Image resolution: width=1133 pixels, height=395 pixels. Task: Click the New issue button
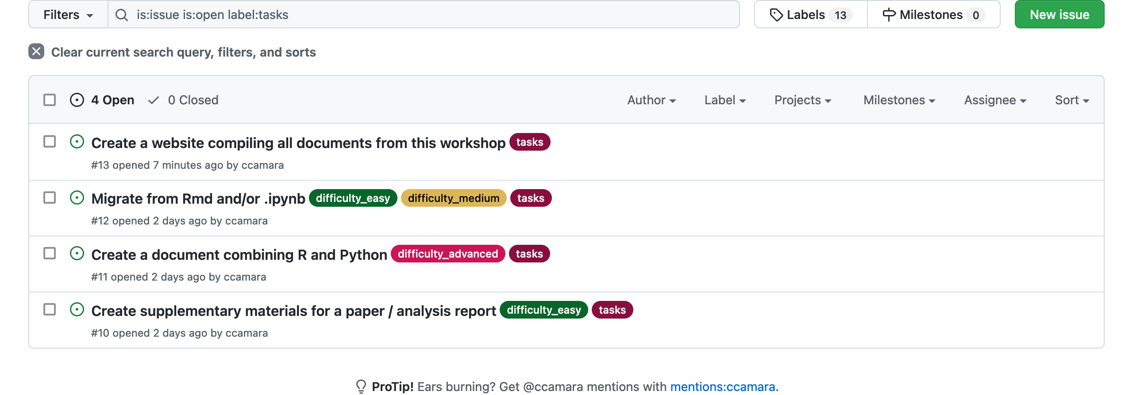point(1059,15)
